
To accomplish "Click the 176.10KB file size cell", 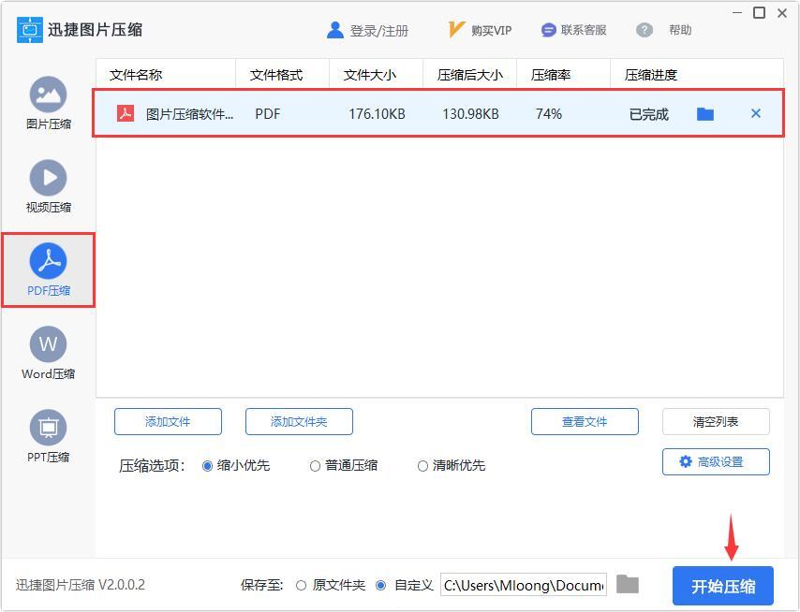I will pos(377,113).
